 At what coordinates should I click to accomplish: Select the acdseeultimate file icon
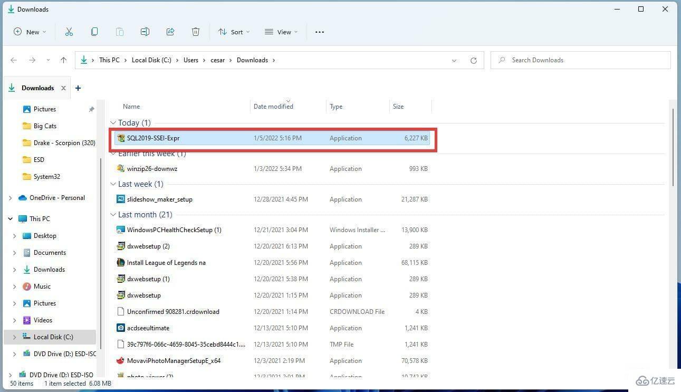tap(121, 328)
